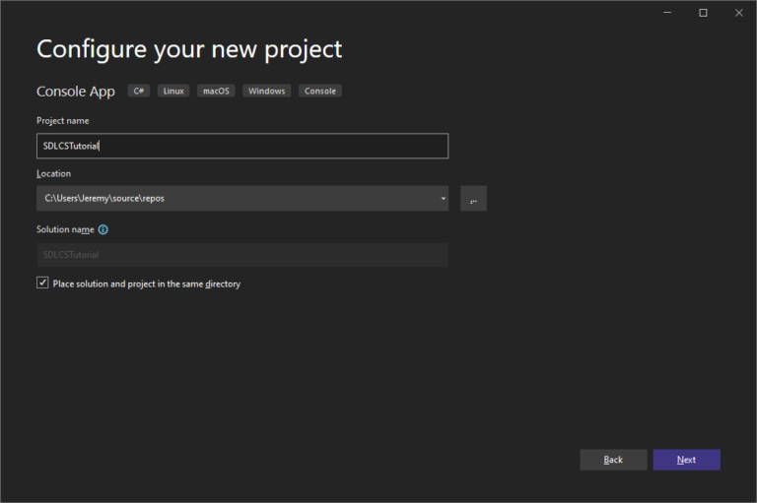This screenshot has width=757, height=503.
Task: Click the Console project type tag
Action: tap(320, 91)
